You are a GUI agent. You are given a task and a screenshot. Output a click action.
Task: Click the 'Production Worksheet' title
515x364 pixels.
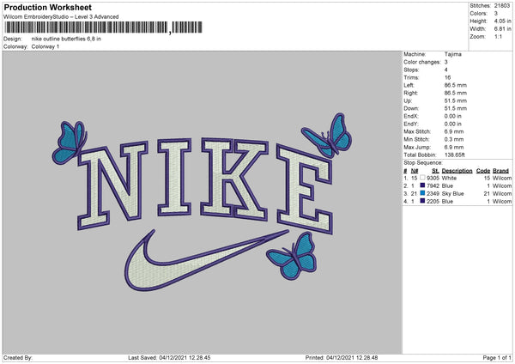coord(48,8)
